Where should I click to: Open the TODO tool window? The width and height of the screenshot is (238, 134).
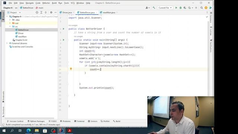click(x=52, y=121)
